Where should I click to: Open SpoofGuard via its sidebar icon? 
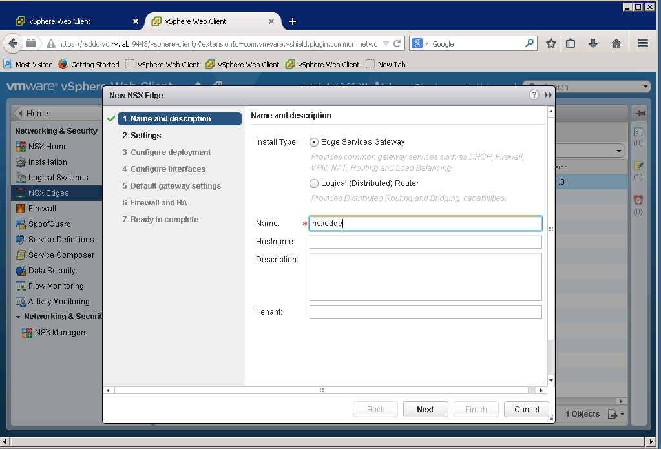point(21,224)
